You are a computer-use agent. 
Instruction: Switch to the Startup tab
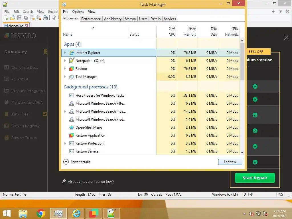point(130,19)
